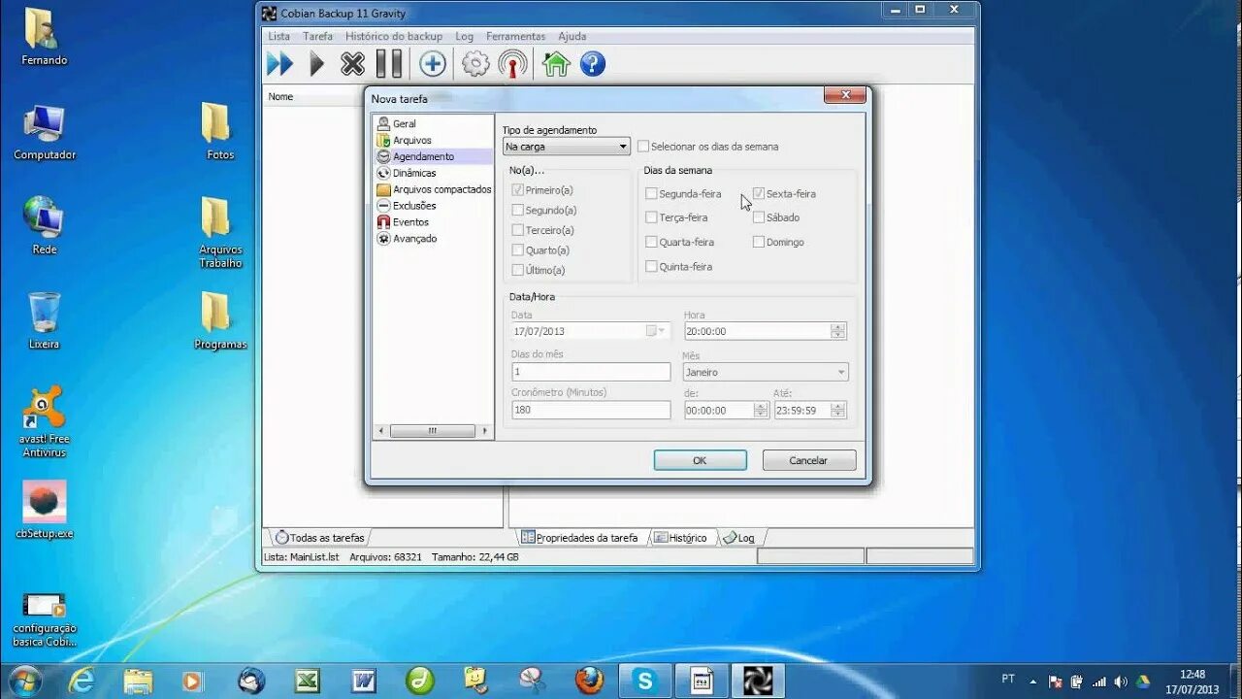The width and height of the screenshot is (1242, 699).
Task: Toggle the Último(a) checkbox
Action: tap(518, 270)
